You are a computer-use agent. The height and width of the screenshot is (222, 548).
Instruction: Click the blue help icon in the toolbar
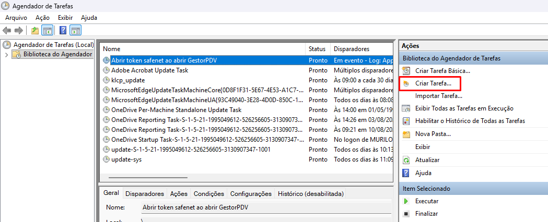click(x=63, y=30)
